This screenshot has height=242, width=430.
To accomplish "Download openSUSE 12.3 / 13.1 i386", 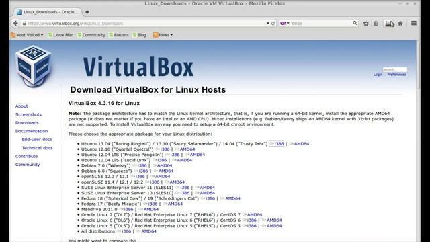I will (x=138, y=176).
